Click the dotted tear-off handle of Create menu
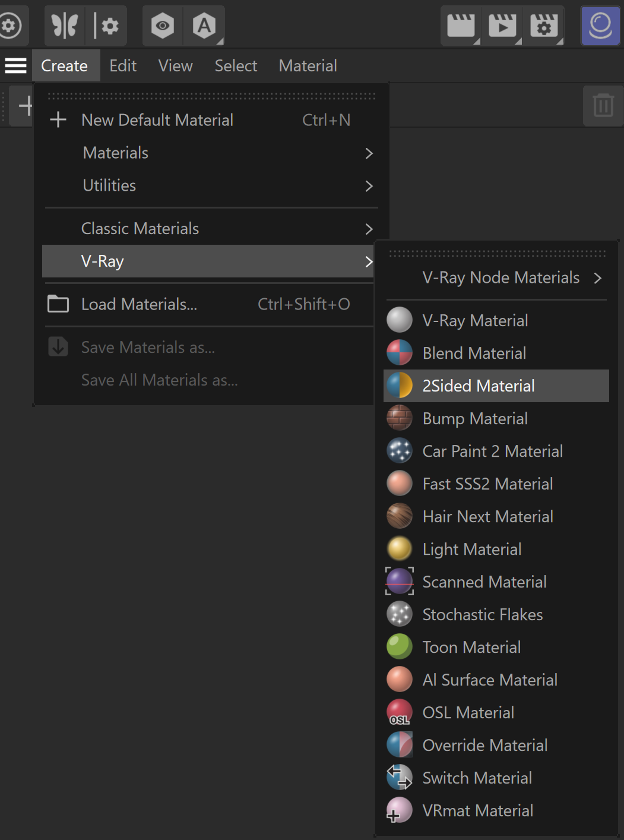 pos(211,96)
